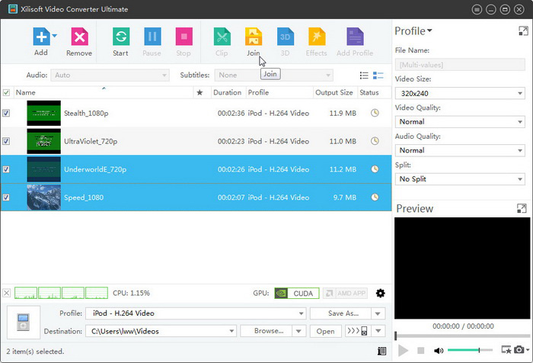Select the Stealth_1080p thumbnail
This screenshot has width=533, height=363.
(44, 113)
